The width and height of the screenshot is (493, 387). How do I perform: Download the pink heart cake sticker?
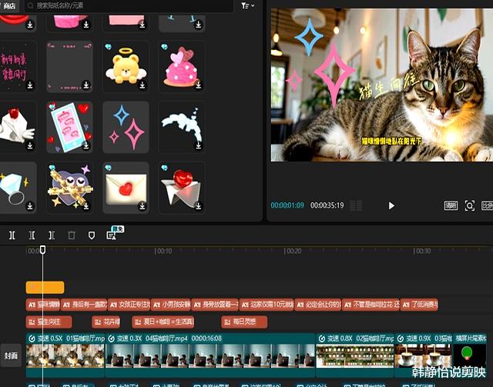pyautogui.click(x=199, y=85)
